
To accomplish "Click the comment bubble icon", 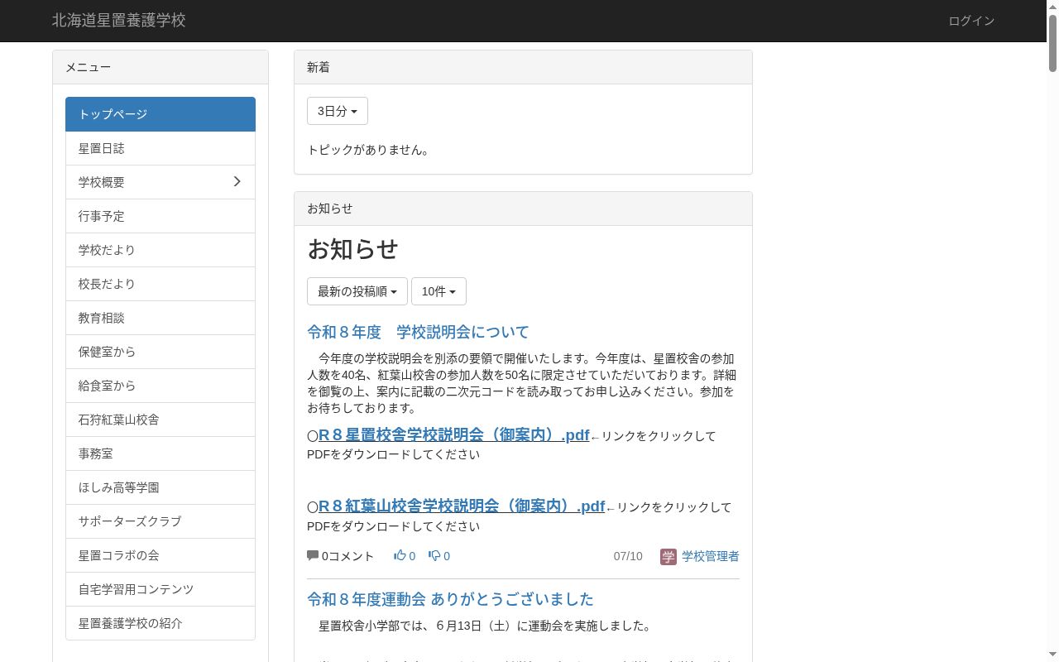I will point(313,555).
